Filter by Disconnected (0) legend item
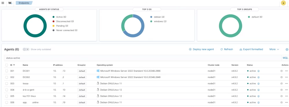The height and width of the screenshot is (107, 289). pyautogui.click(x=63, y=21)
